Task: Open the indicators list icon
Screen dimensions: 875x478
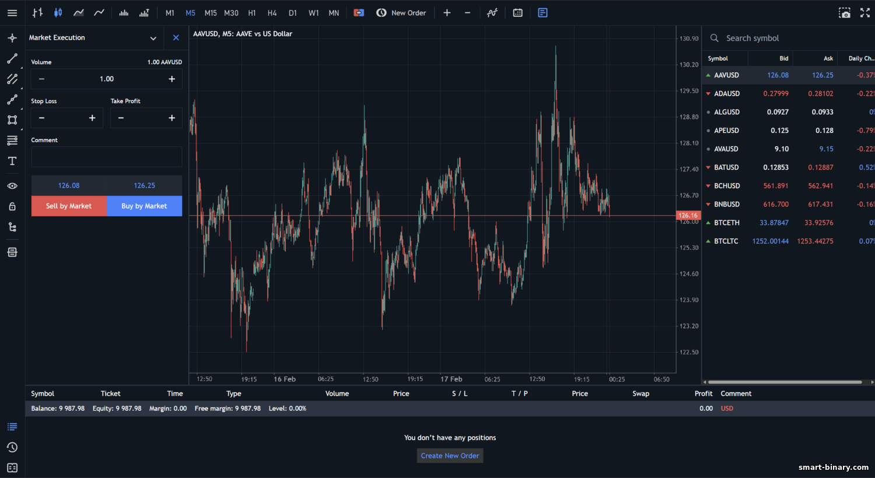Action: pyautogui.click(x=492, y=13)
